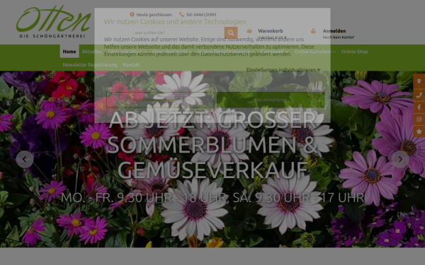Open the Kontakt menu item

click(131, 64)
